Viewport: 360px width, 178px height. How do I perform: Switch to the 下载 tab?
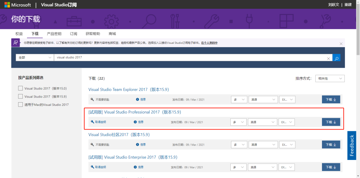tap(35, 34)
